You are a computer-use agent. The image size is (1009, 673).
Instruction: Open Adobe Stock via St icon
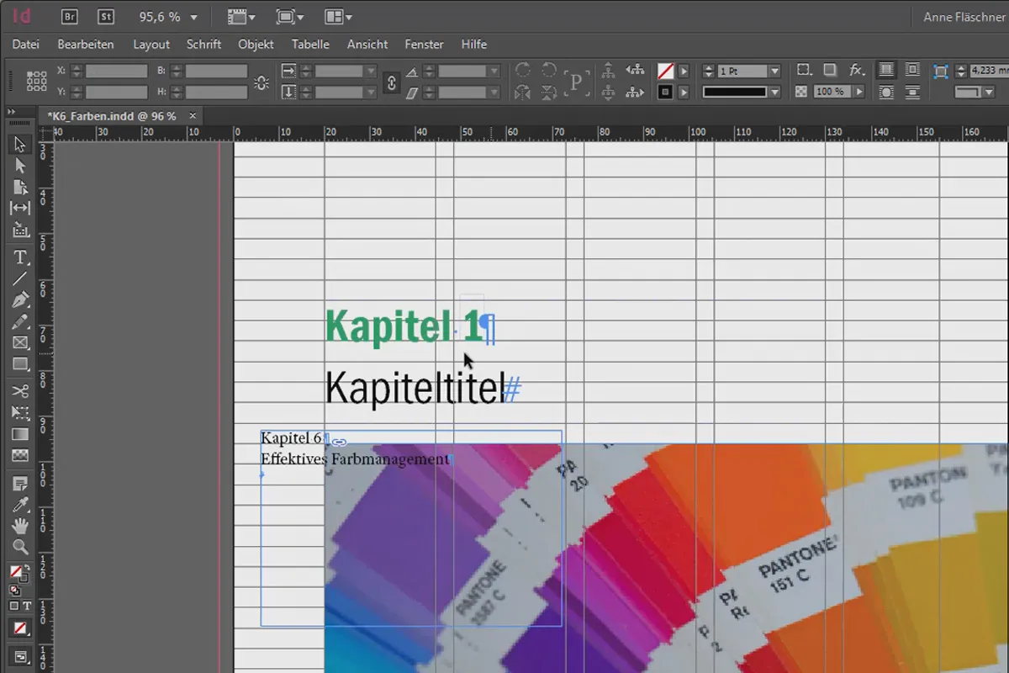105,16
